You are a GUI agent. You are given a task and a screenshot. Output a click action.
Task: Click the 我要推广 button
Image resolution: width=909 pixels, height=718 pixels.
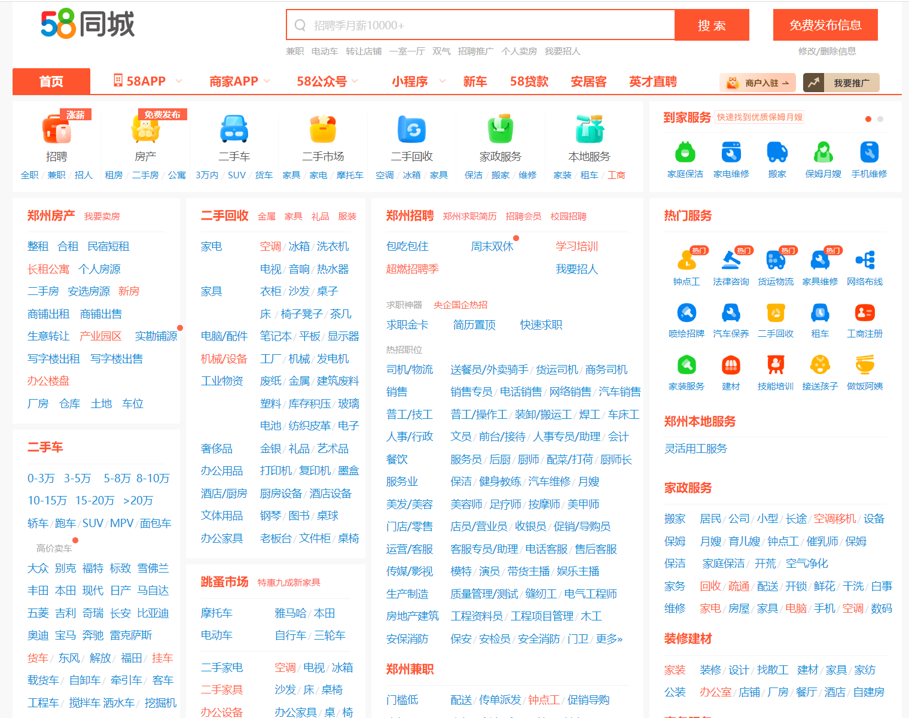point(841,83)
